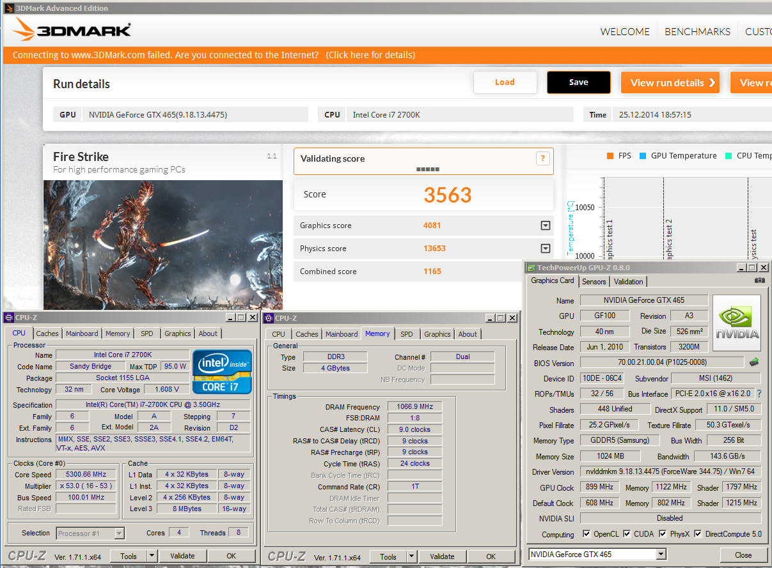Open Tools dropdown arrow in Memory window
Viewport: 772px width, 568px height.
(411, 556)
